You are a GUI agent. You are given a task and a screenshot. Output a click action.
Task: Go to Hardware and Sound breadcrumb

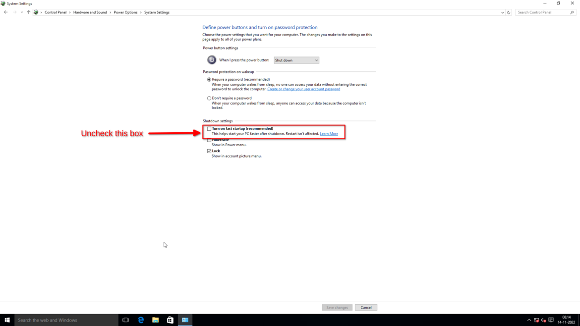(x=90, y=12)
